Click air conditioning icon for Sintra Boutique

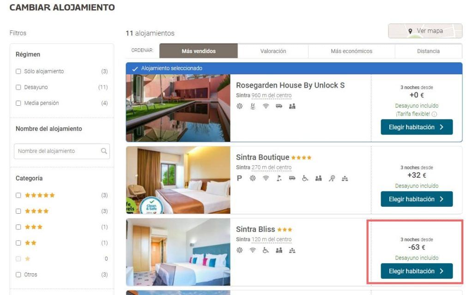tap(253, 178)
